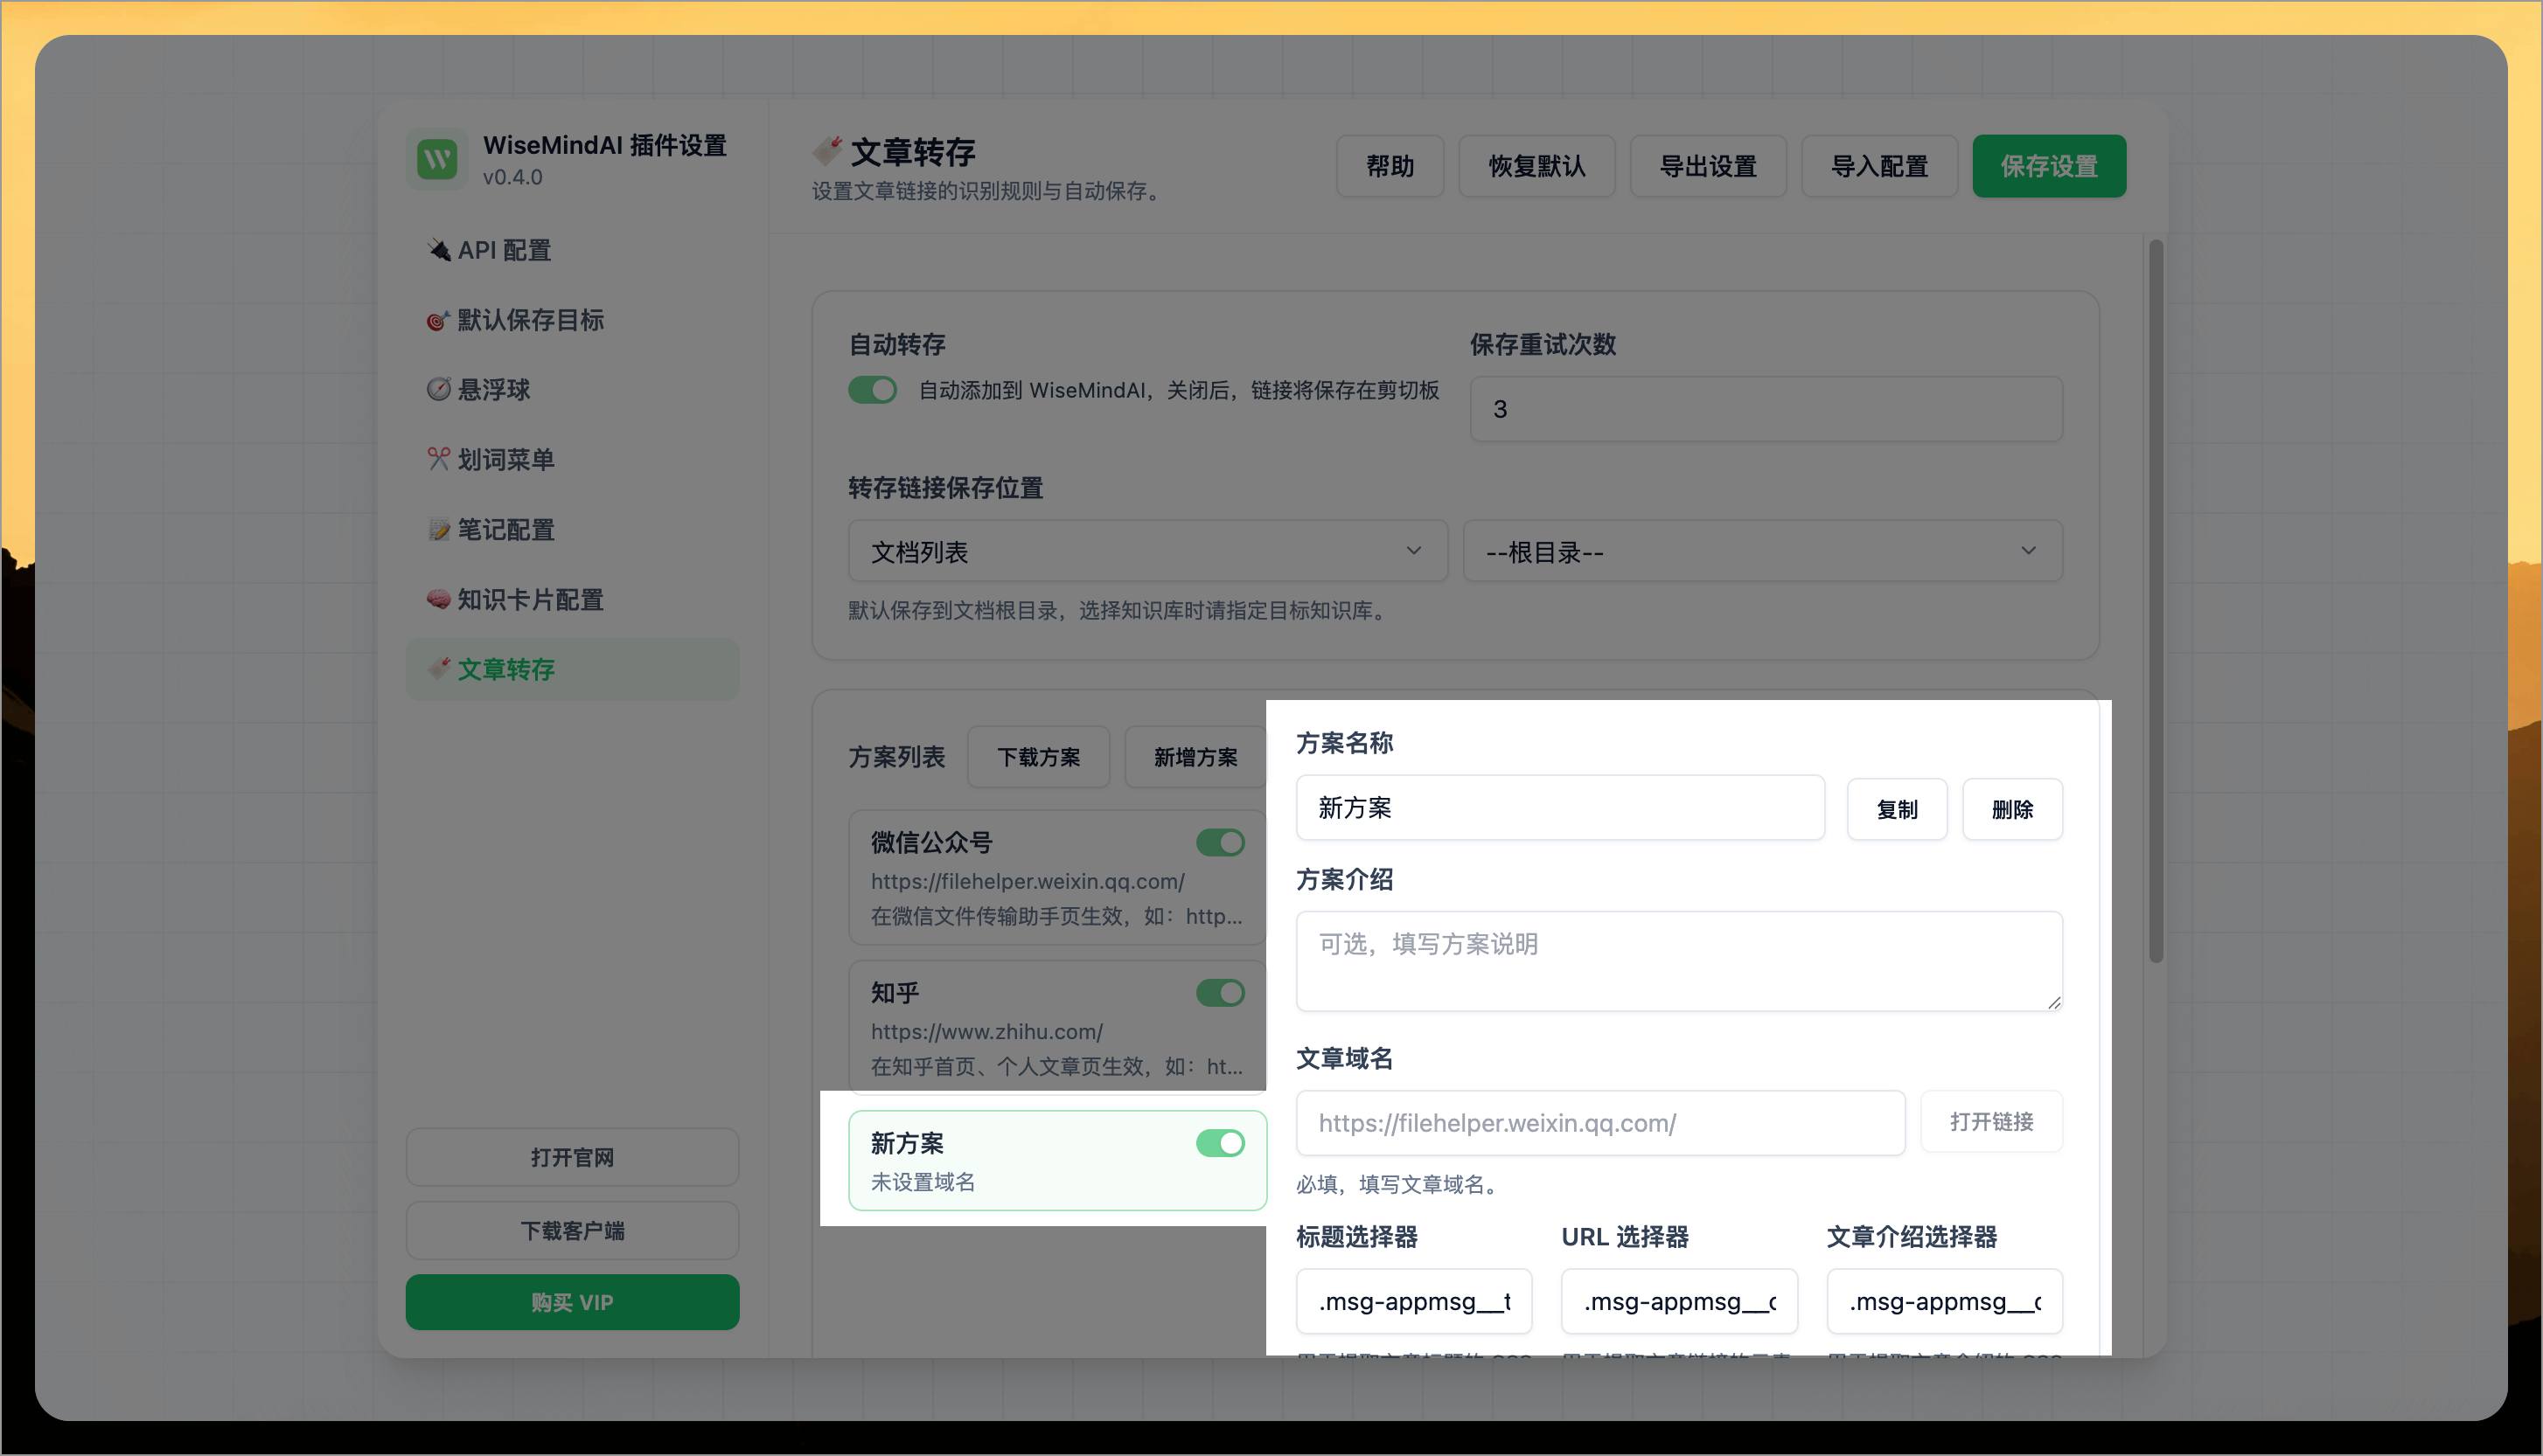Click the 悬浮球 compass icon
Screen dimensions: 2543x1456
(x=438, y=390)
